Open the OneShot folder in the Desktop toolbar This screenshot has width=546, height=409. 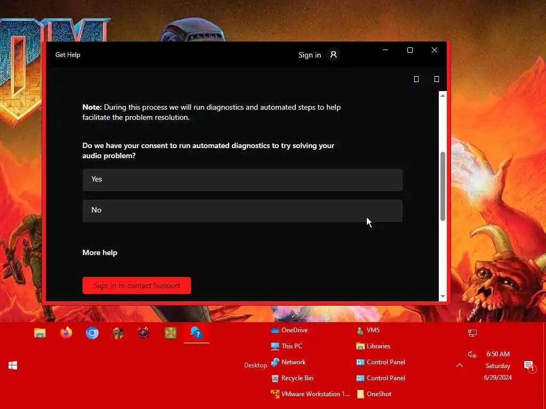click(374, 394)
